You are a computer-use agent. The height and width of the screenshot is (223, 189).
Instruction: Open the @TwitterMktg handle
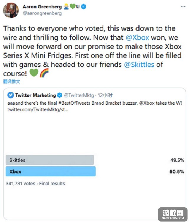79,95
